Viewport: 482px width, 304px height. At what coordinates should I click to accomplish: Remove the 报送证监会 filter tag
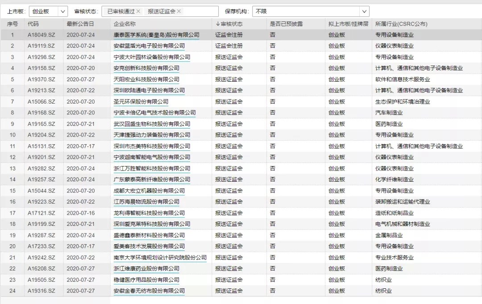click(179, 11)
